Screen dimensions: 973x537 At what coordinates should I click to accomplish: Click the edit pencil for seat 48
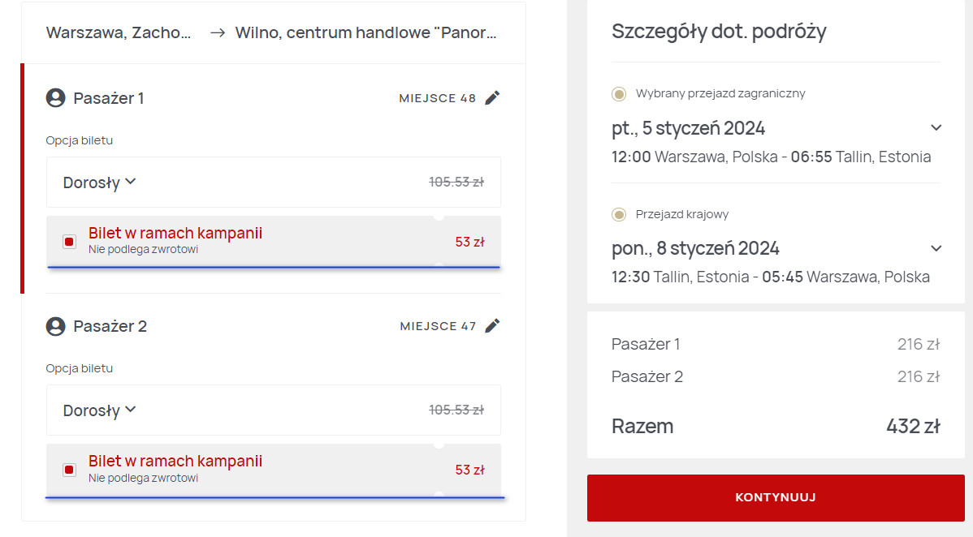(492, 98)
